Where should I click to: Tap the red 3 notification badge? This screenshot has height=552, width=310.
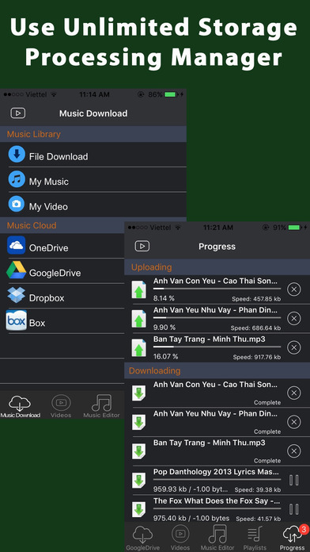pos(303,530)
